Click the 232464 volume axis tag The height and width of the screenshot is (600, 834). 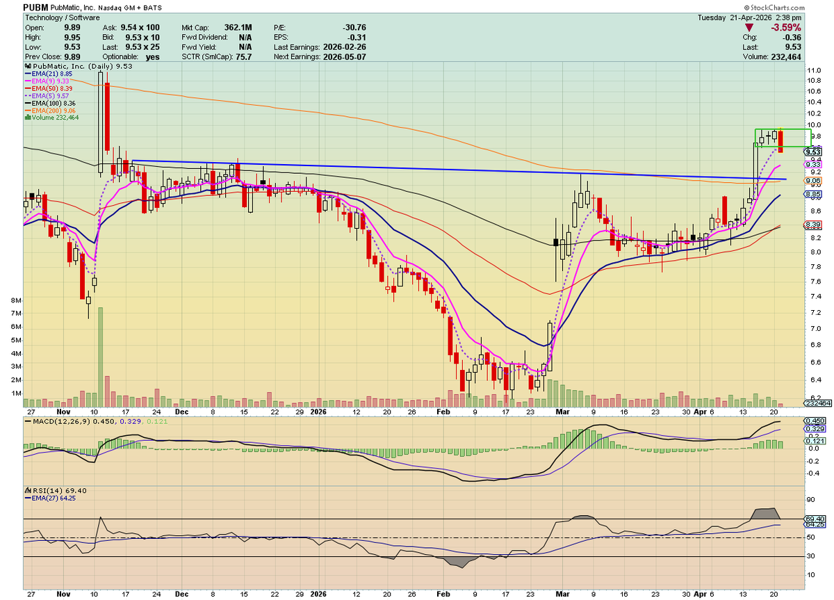(x=818, y=403)
